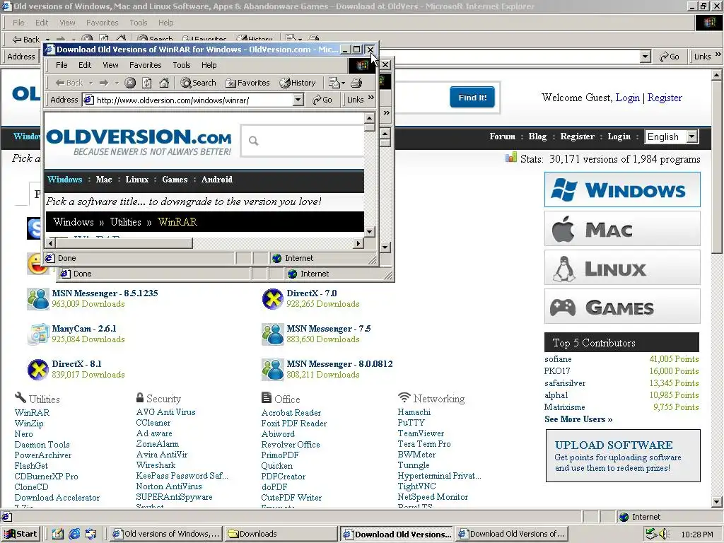
Task: Open Blog link in dark navigation bar
Action: (x=537, y=136)
